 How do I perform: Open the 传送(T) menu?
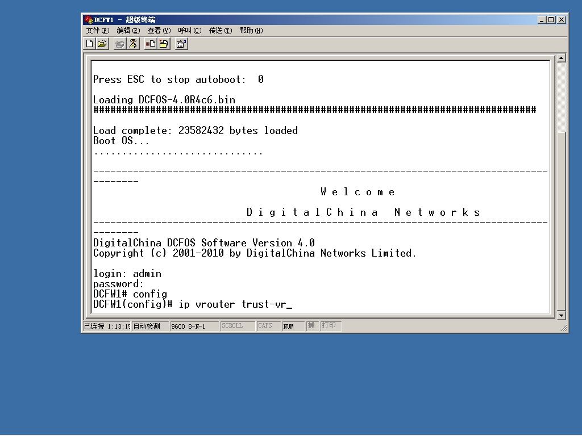click(x=221, y=31)
